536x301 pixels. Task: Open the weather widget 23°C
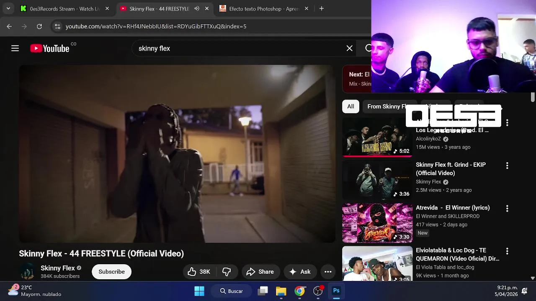pyautogui.click(x=35, y=291)
